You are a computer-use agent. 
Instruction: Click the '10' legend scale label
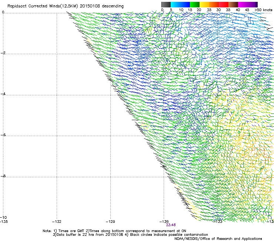pos(181,10)
